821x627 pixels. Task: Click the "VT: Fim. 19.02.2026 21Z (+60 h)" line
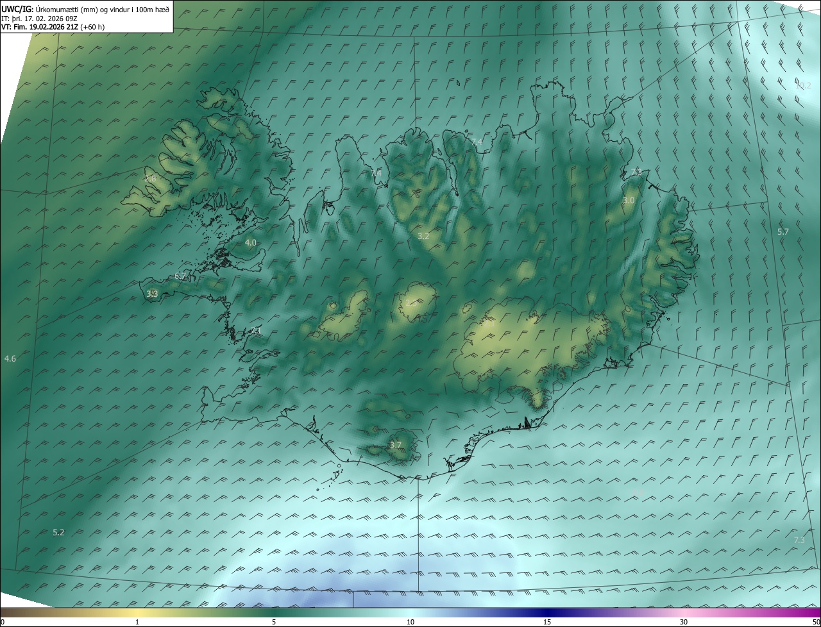(53, 27)
